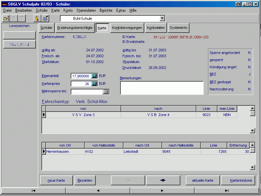Click the neue Karte button
This screenshot has width=261, height=196.
click(56, 180)
